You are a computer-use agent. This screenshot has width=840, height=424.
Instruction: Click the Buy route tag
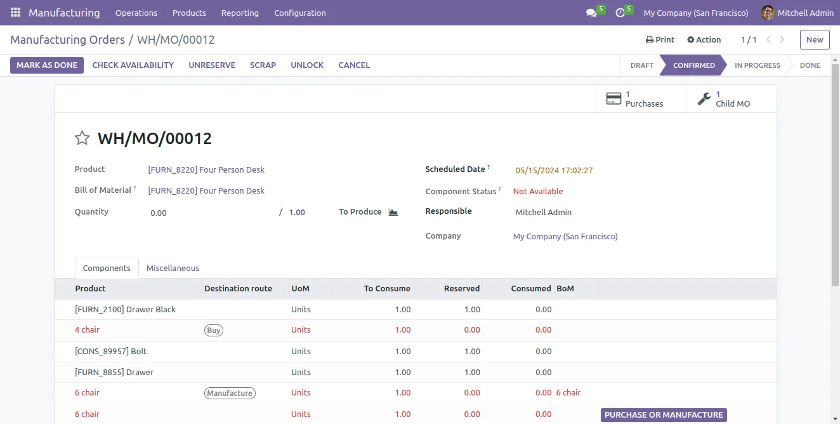(214, 330)
